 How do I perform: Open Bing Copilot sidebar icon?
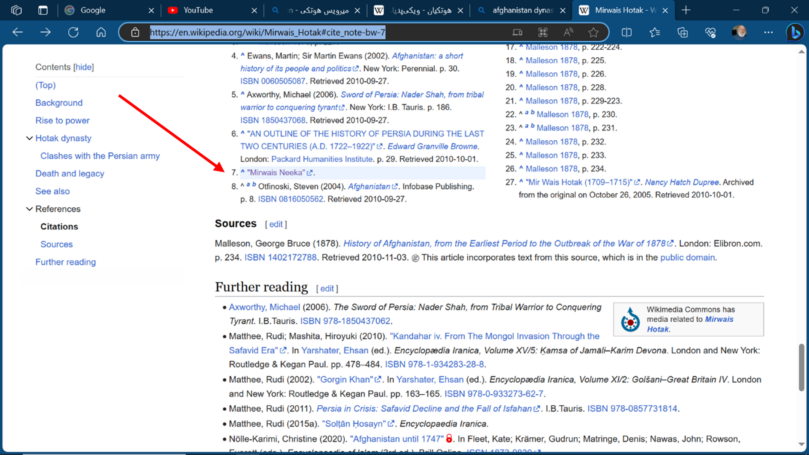(x=795, y=32)
